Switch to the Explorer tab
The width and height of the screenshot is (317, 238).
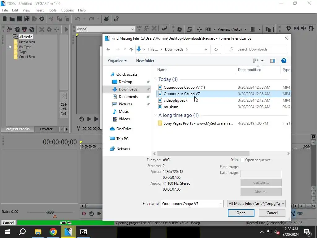point(46,129)
